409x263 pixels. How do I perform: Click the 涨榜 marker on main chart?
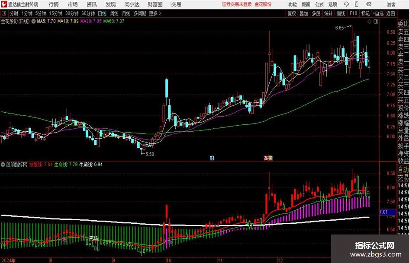tap(268, 158)
